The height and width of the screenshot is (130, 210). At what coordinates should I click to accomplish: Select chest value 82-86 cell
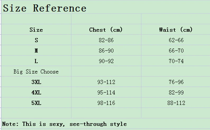point(106,40)
